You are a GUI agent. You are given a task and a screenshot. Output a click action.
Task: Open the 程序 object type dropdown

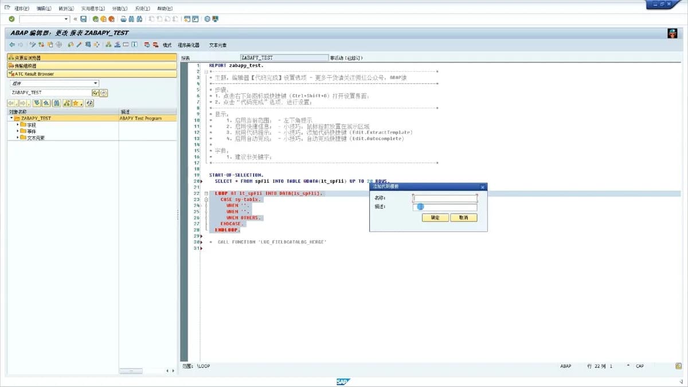95,83
